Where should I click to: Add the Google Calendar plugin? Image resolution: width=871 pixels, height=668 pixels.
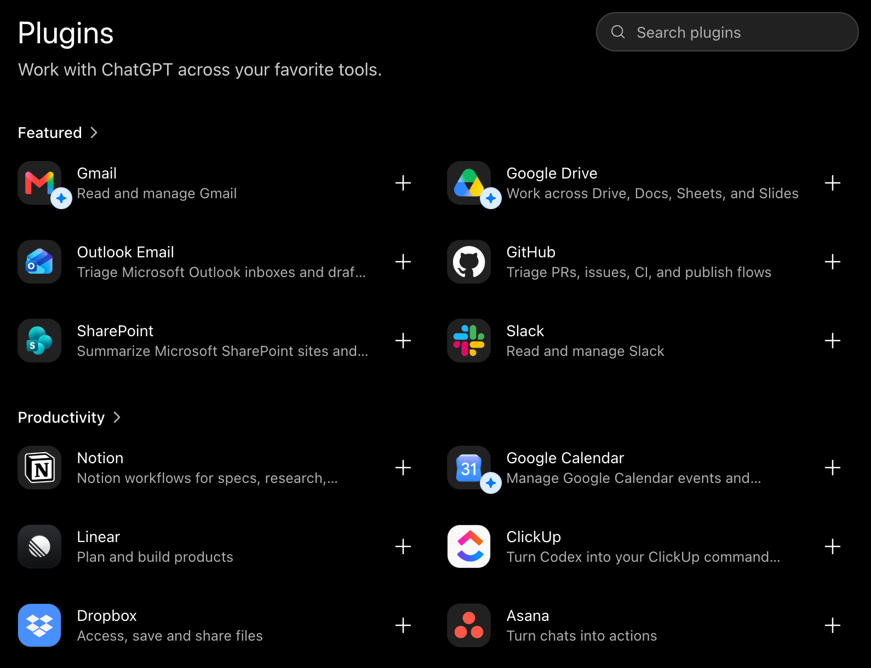click(x=833, y=468)
